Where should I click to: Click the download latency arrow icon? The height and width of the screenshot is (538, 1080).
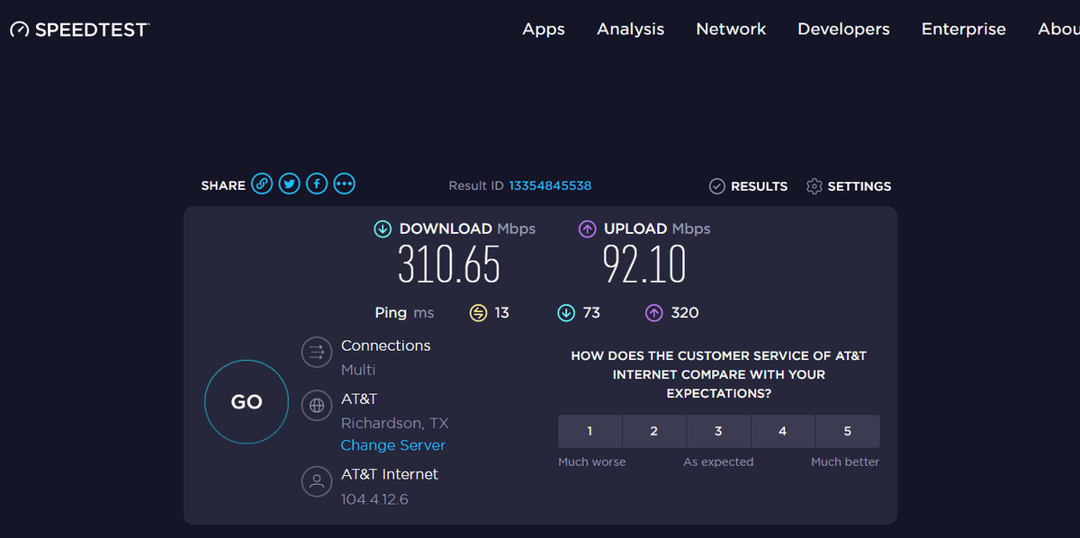click(x=566, y=312)
